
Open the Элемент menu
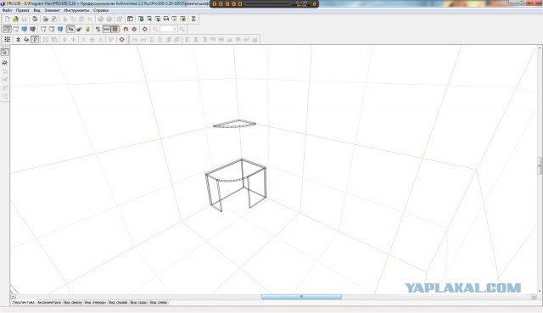pyautogui.click(x=53, y=10)
